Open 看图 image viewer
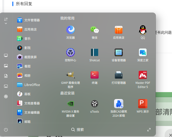 24,66
